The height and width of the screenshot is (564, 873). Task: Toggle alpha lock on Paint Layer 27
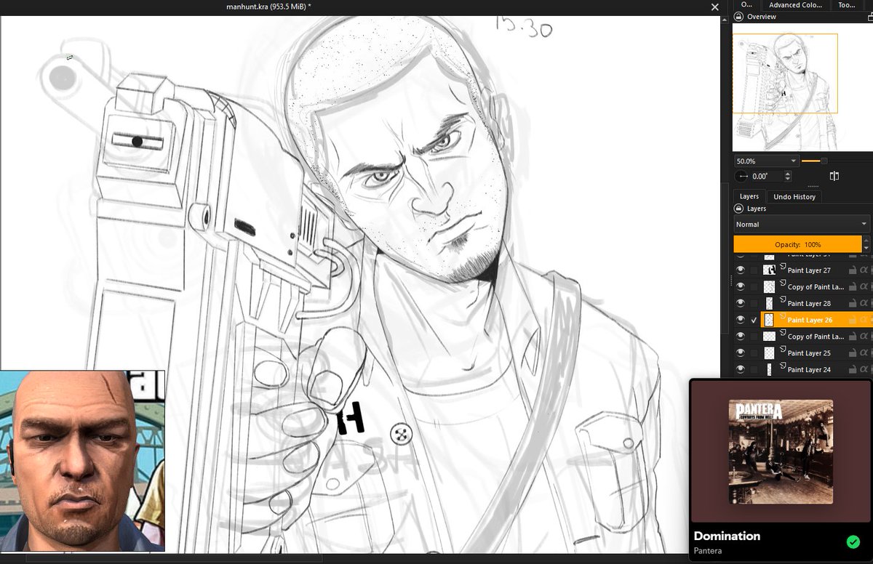[864, 270]
